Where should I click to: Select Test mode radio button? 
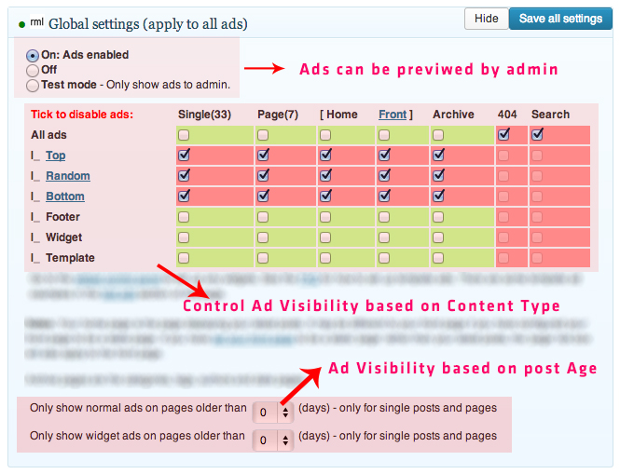coord(33,86)
